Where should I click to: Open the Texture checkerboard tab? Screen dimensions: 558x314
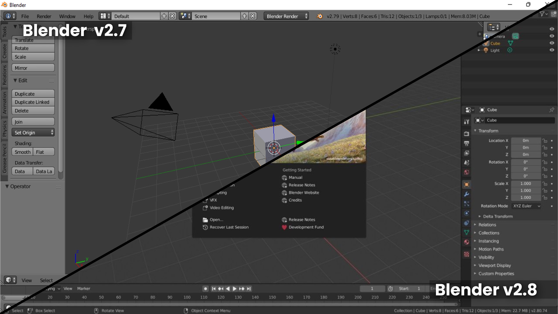pyautogui.click(x=466, y=254)
